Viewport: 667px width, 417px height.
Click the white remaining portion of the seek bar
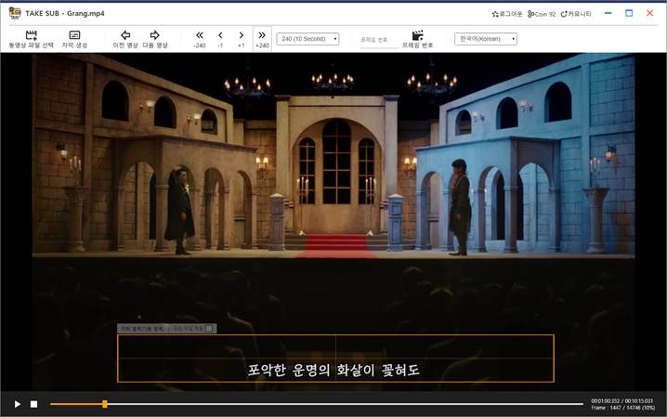pyautogui.click(x=345, y=404)
